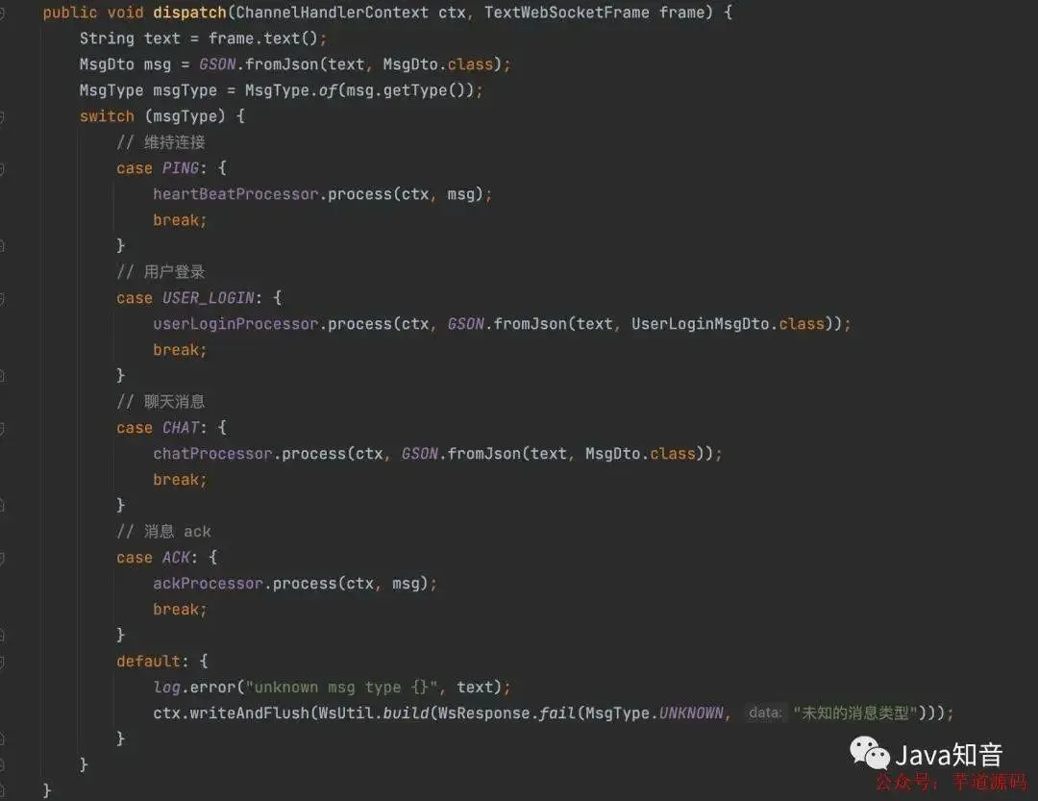Click the 'data:' inlay parameter hint
The image size is (1038, 801).
click(765, 713)
